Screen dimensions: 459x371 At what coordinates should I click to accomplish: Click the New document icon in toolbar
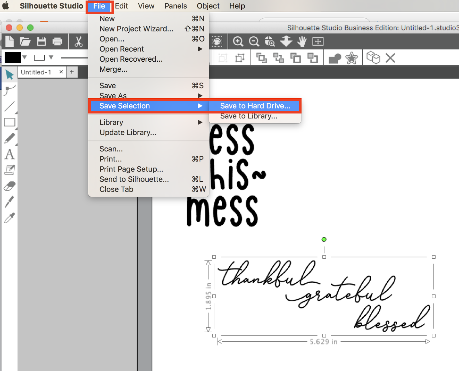pos(9,42)
